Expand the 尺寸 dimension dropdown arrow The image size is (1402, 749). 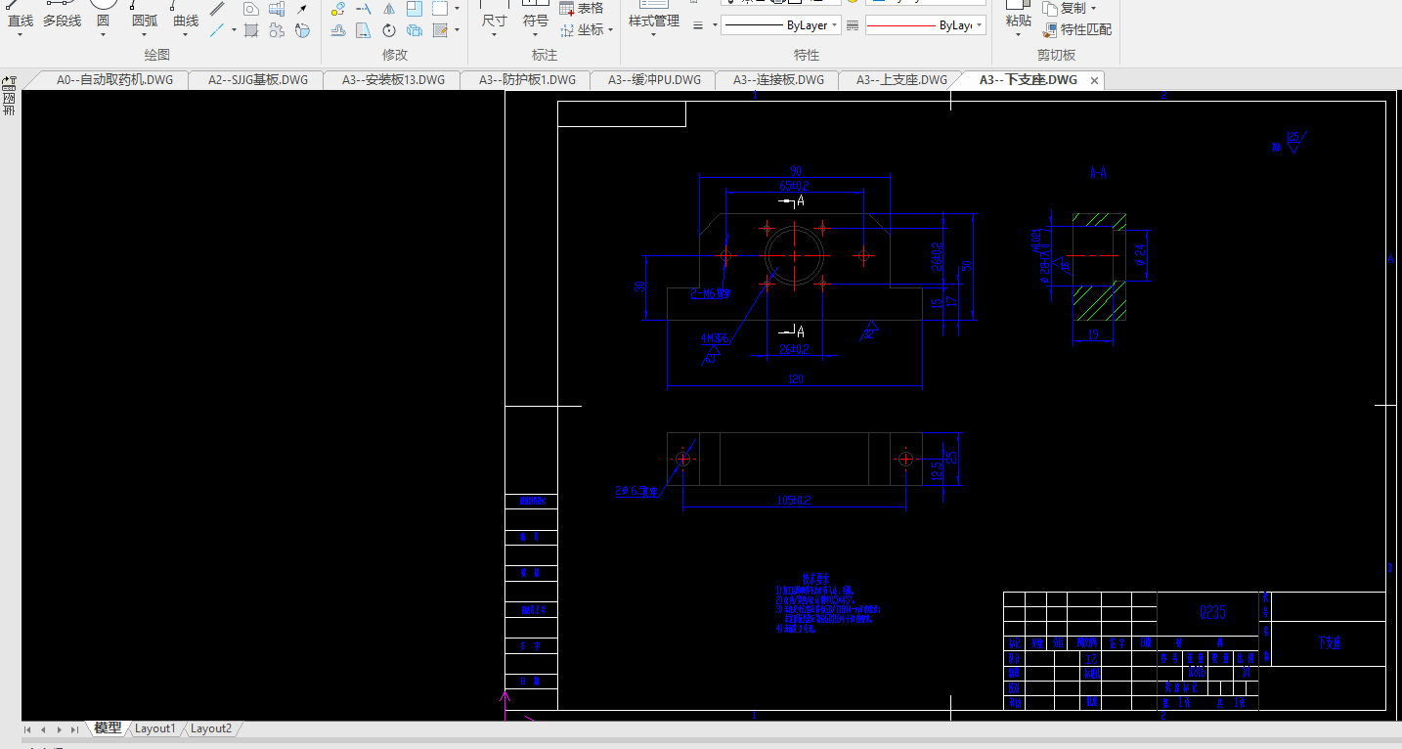click(x=495, y=35)
